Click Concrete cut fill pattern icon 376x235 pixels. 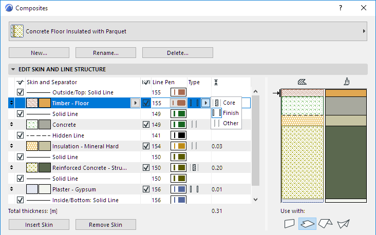coord(32,125)
